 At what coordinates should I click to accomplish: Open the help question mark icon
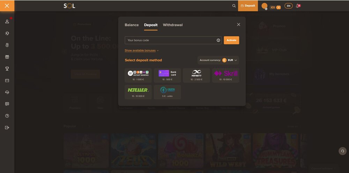click(7, 116)
